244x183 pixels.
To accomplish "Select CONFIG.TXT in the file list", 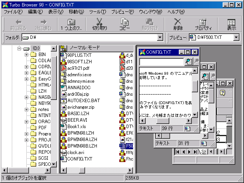I will click(80, 159).
